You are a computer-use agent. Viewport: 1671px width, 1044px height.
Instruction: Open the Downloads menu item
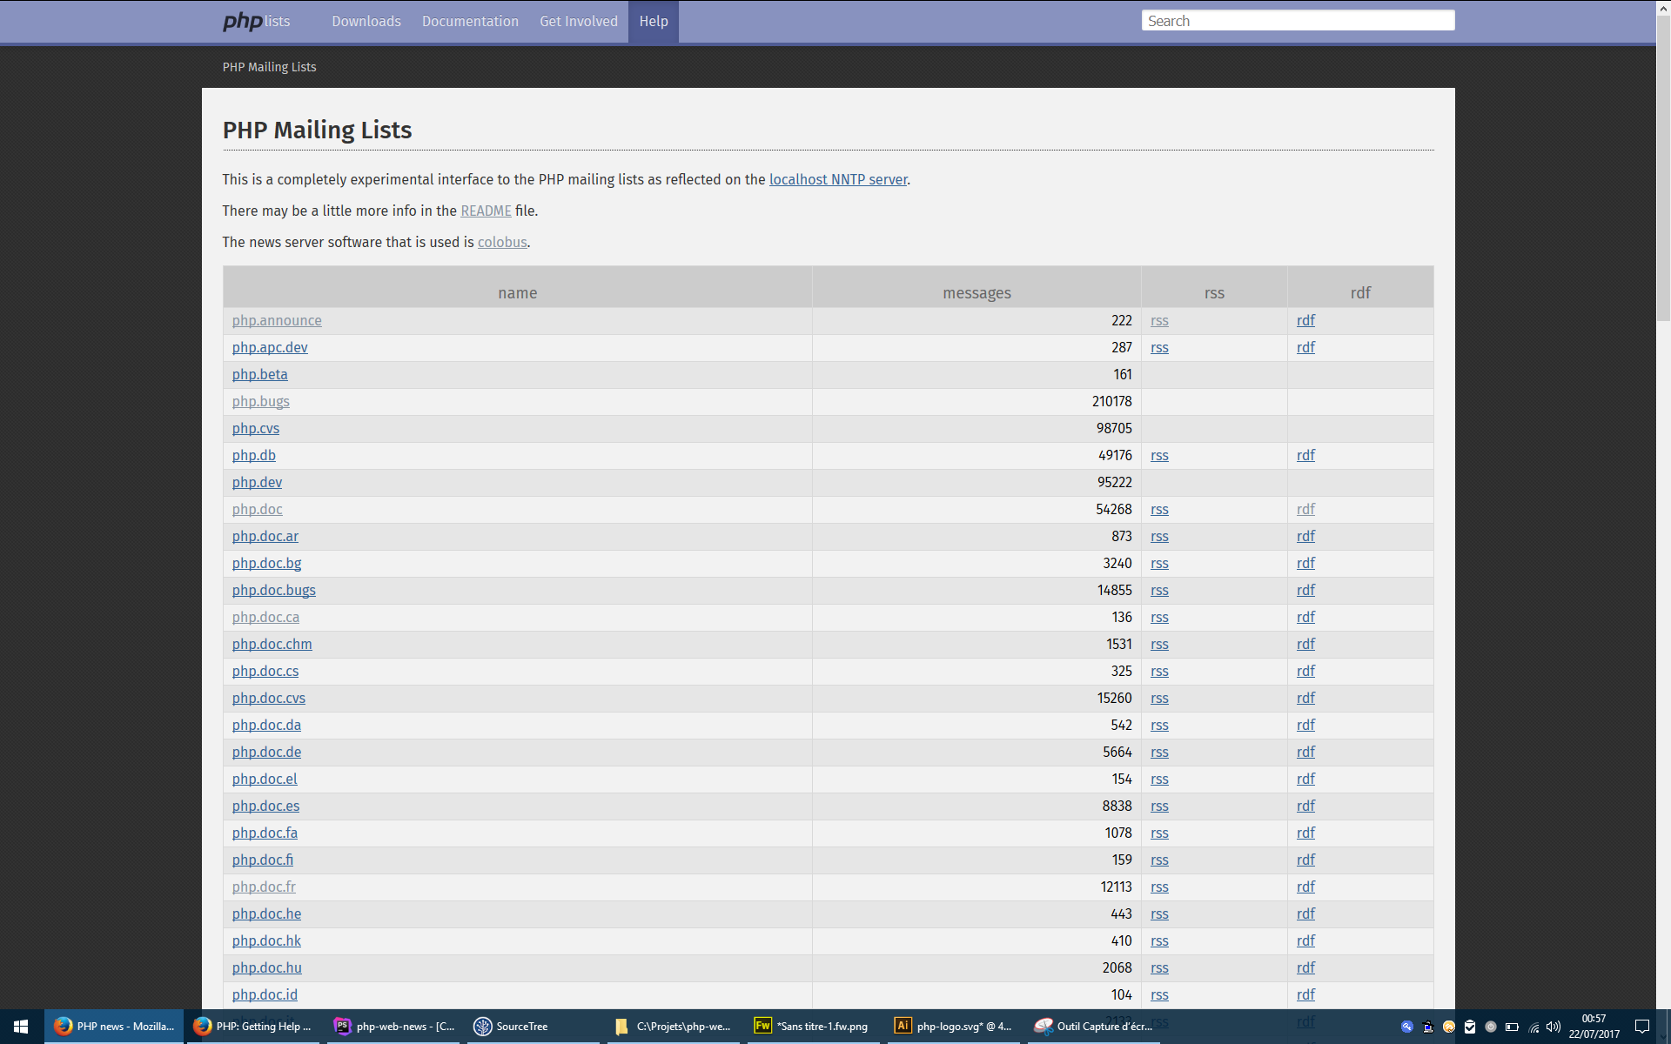click(366, 21)
